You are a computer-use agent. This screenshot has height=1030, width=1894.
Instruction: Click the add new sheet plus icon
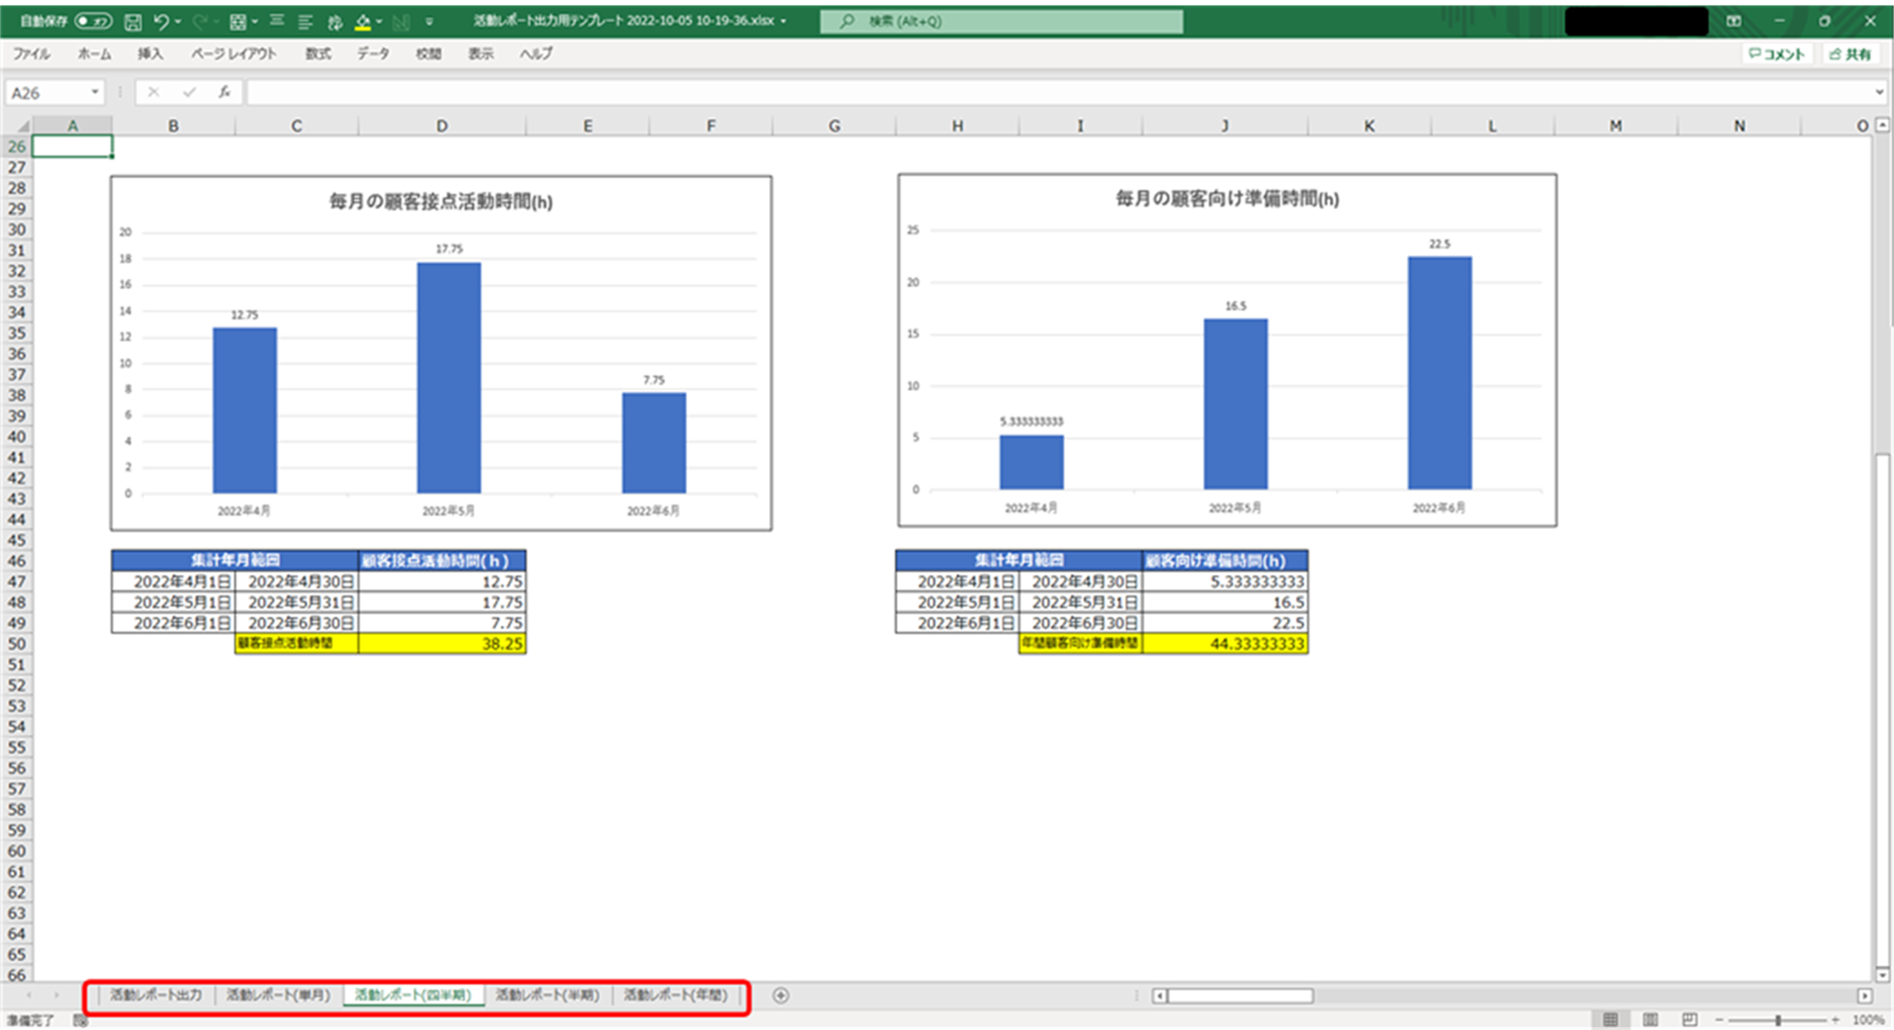(781, 995)
